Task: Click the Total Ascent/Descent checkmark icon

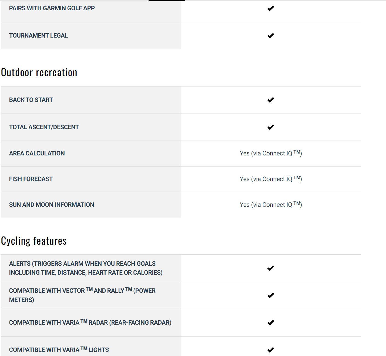Action: (271, 127)
